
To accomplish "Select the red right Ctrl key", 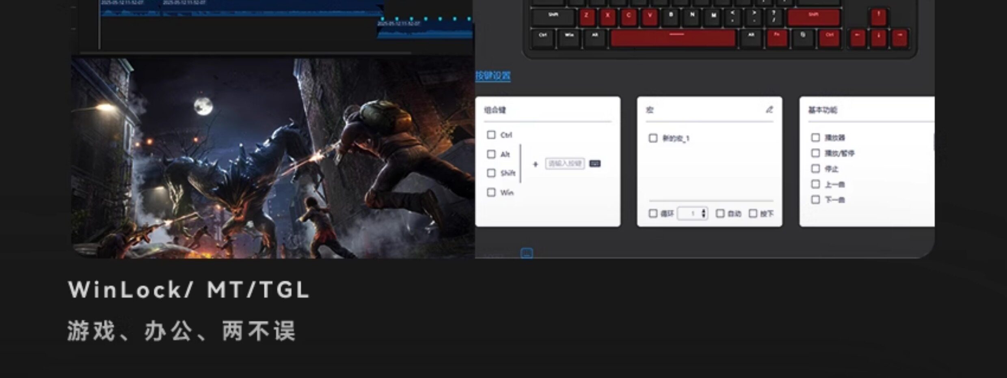I will (830, 39).
